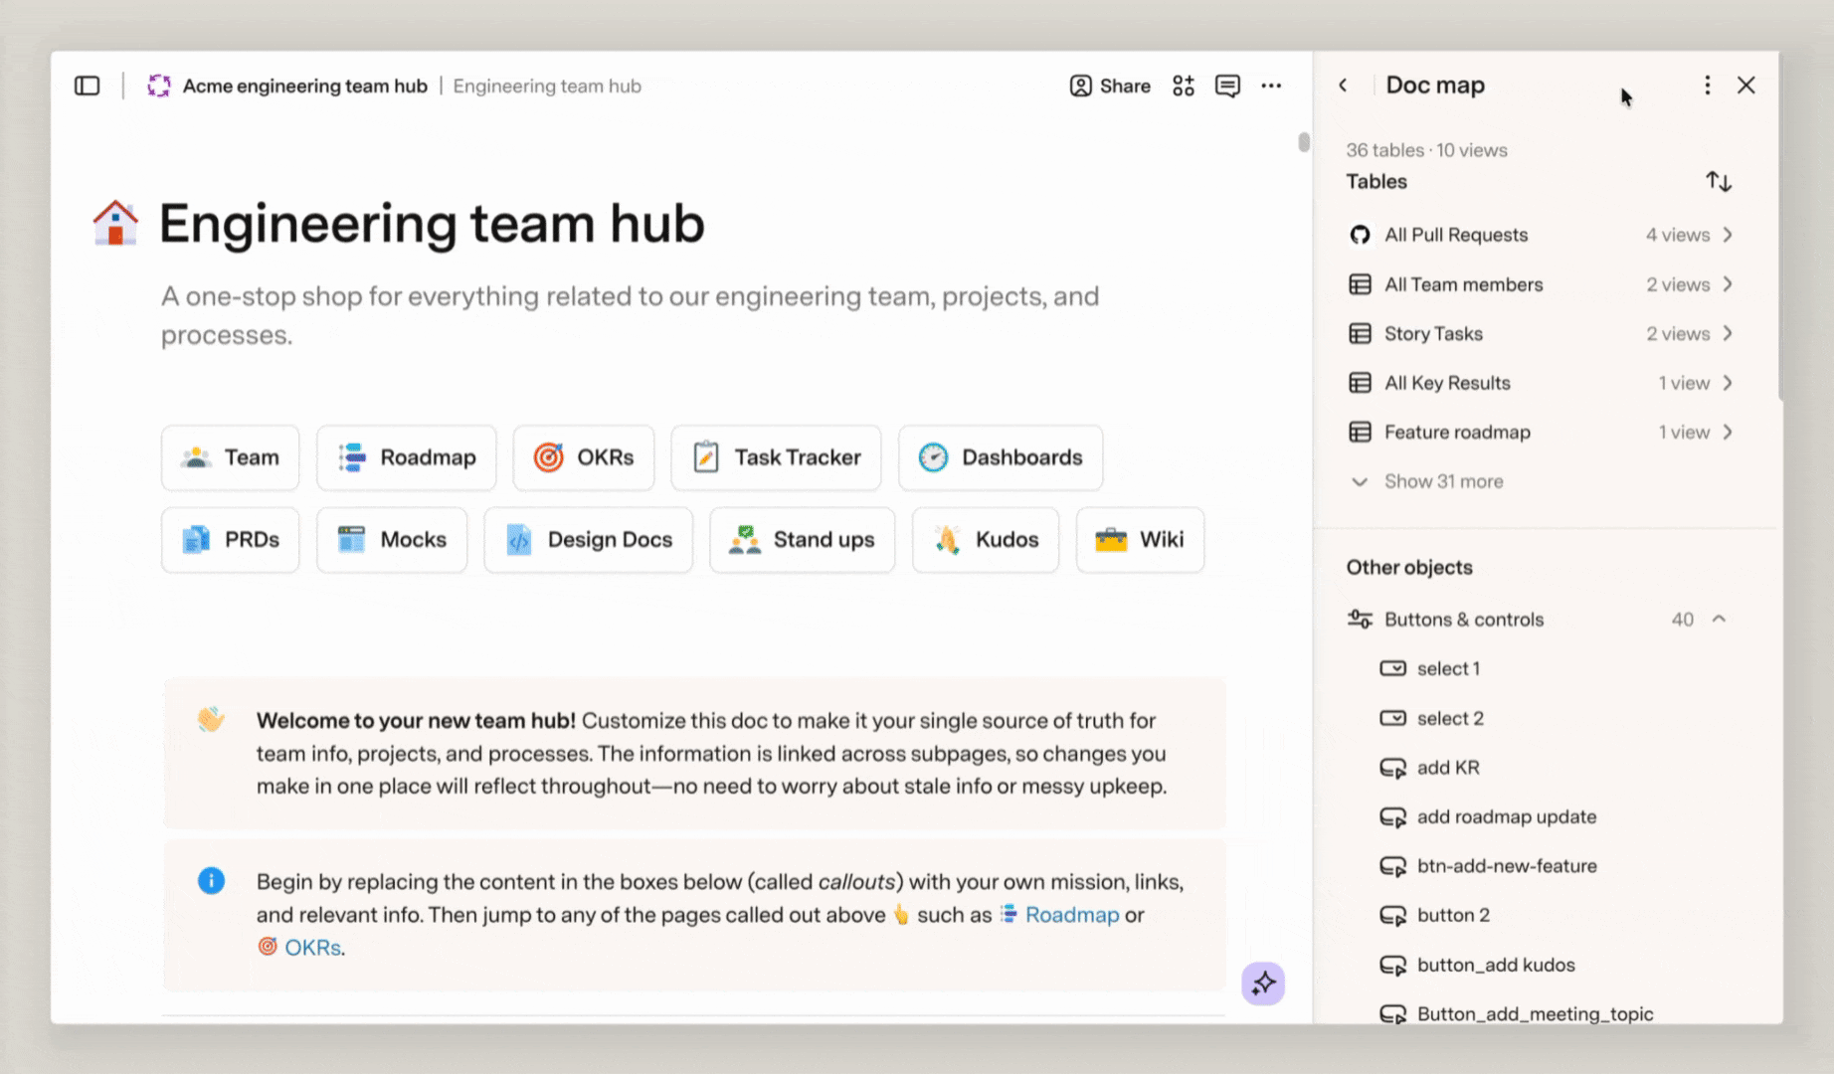
Task: Open the Team page button
Action: tap(230, 457)
